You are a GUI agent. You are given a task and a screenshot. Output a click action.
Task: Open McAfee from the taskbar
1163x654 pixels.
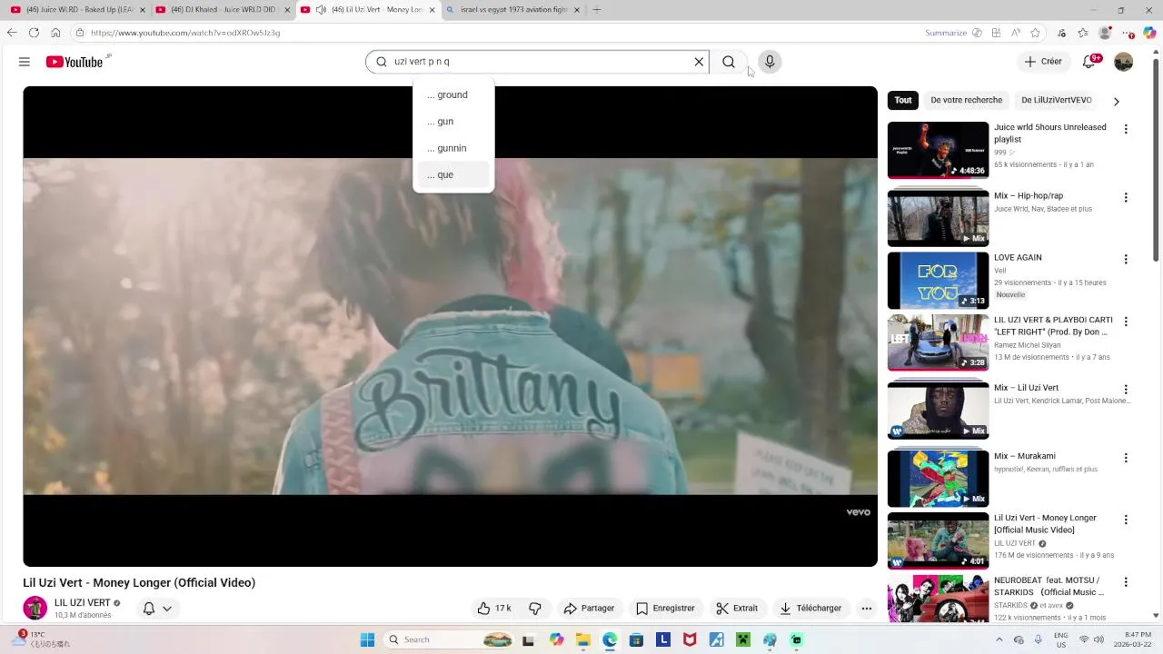690,639
